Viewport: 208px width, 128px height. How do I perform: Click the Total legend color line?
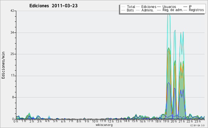tap(123, 7)
